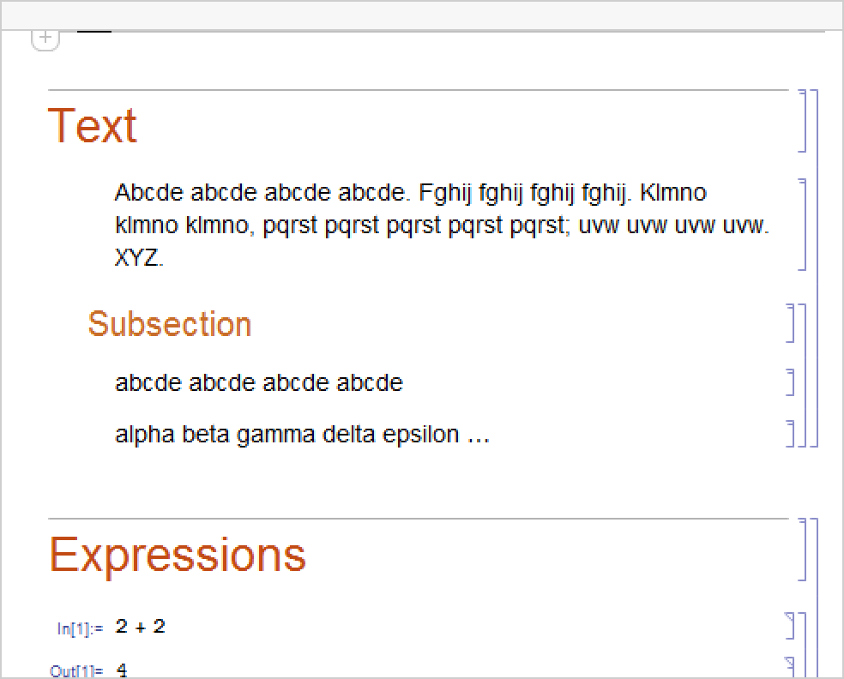Select the Subsection heading cell bracket
Screen dimensions: 844x679
(791, 322)
